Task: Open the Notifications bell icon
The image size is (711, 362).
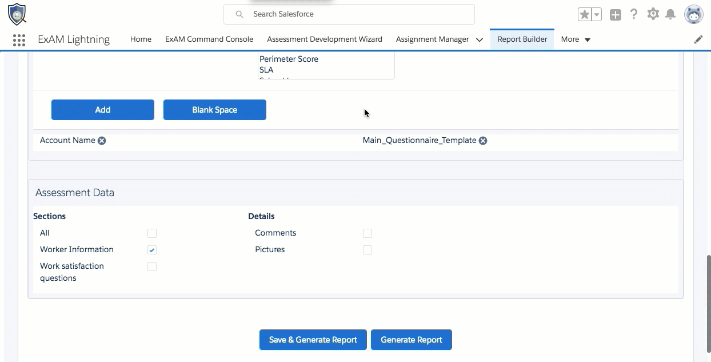Action: click(x=671, y=14)
